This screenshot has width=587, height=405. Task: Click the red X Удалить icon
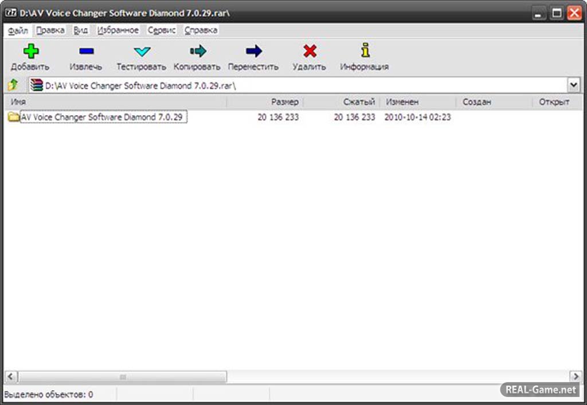pyautogui.click(x=310, y=52)
